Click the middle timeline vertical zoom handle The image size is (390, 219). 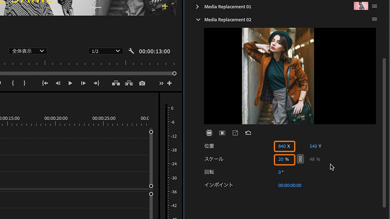click(151, 186)
